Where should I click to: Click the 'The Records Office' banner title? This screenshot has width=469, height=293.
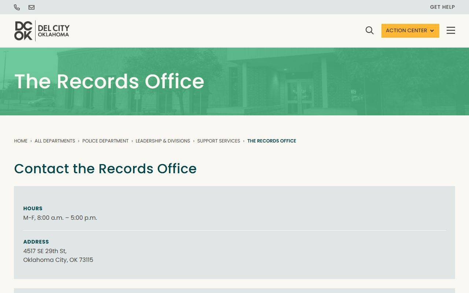(109, 81)
